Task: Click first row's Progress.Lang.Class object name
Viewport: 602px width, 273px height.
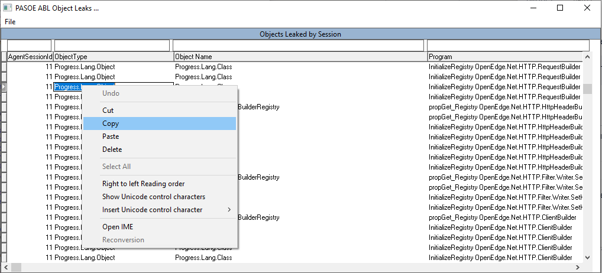Action: click(203, 67)
